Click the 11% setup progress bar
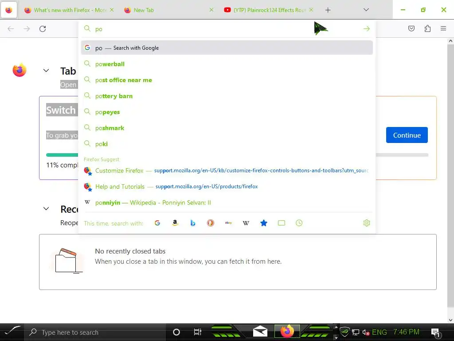Screen dimensions: 454x341 (237, 155)
